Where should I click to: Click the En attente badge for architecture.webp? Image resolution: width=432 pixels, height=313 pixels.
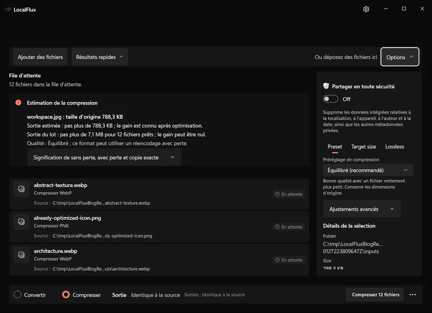point(289,260)
